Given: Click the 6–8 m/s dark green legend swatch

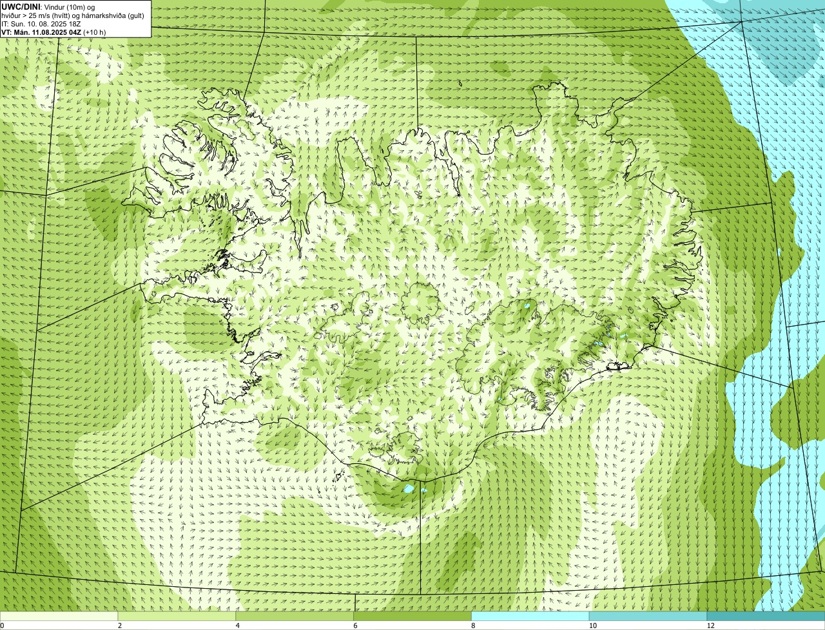Looking at the screenshot, I should tap(412, 616).
